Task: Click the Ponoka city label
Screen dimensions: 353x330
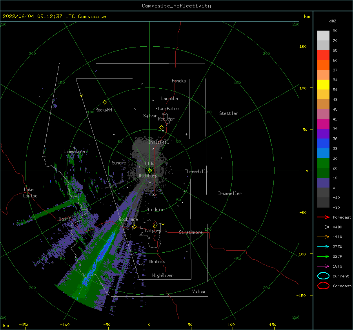Action: 179,81
